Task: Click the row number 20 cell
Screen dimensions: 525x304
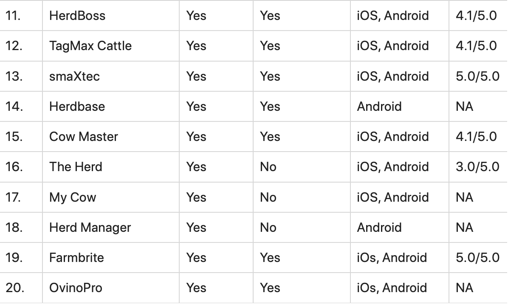Action: click(x=15, y=288)
